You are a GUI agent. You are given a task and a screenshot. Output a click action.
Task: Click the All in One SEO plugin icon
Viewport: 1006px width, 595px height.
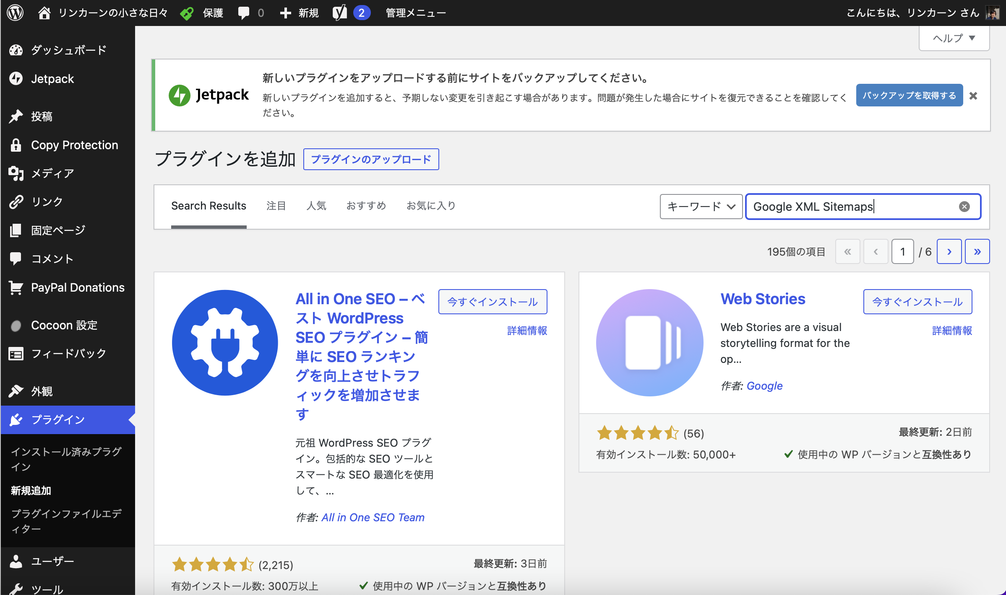coord(225,343)
